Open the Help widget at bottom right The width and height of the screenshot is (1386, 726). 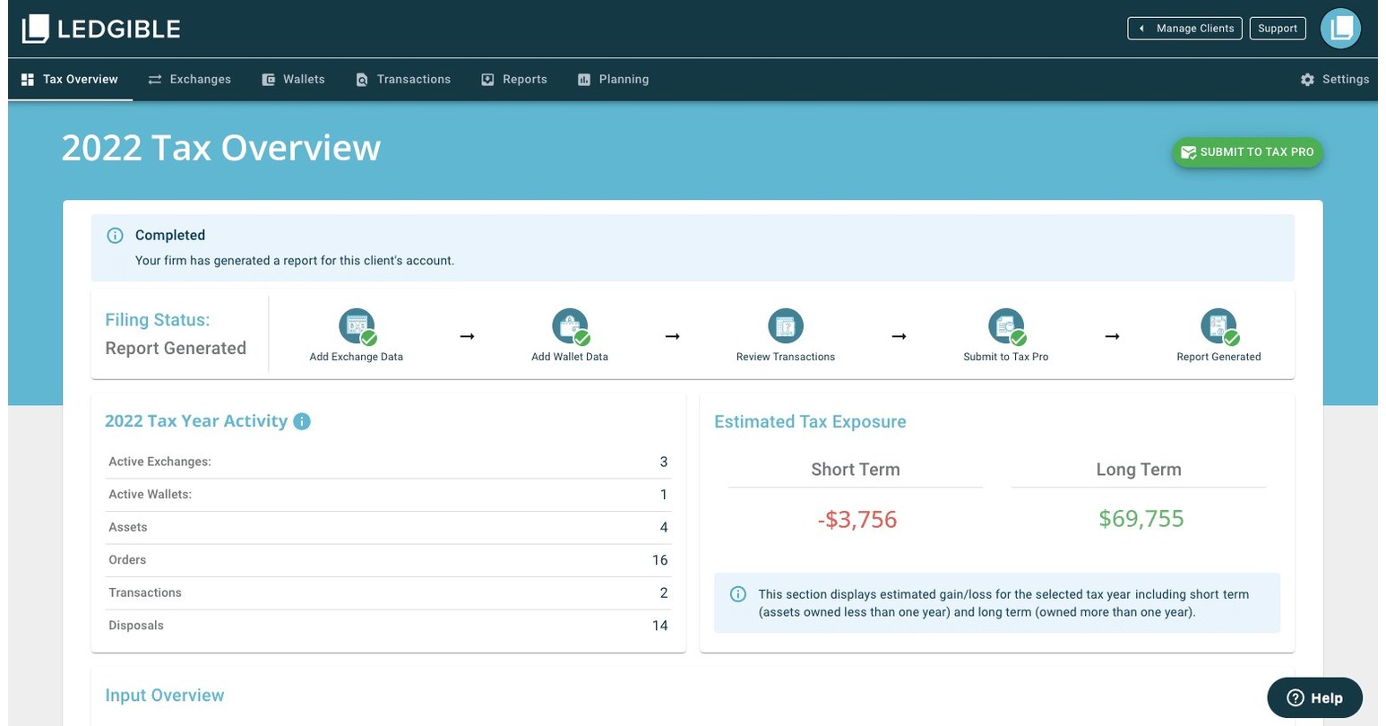point(1313,697)
